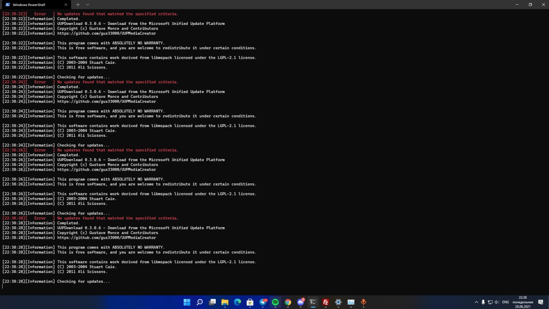
Task: Add a new terminal tab
Action: pyautogui.click(x=78, y=5)
